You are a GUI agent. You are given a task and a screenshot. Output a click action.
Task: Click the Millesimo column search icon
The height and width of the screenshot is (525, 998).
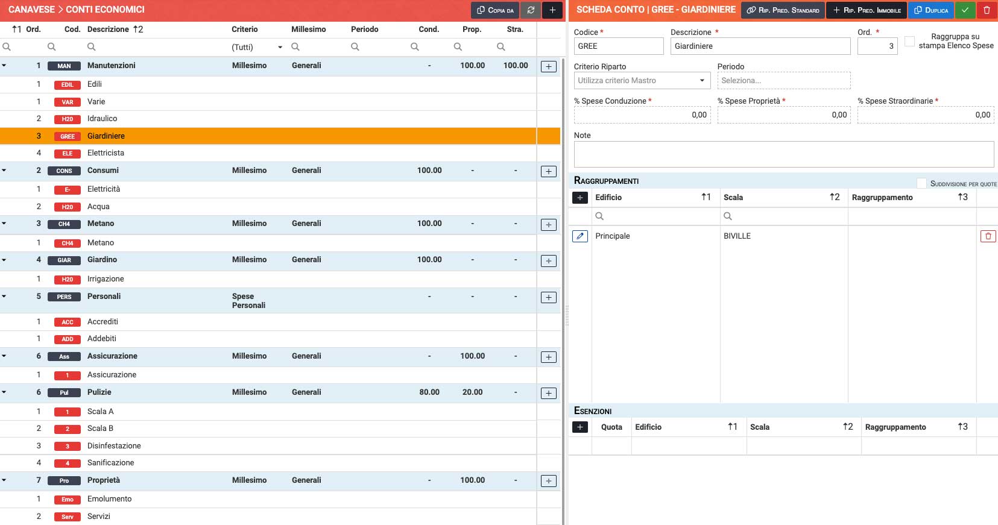(x=295, y=47)
